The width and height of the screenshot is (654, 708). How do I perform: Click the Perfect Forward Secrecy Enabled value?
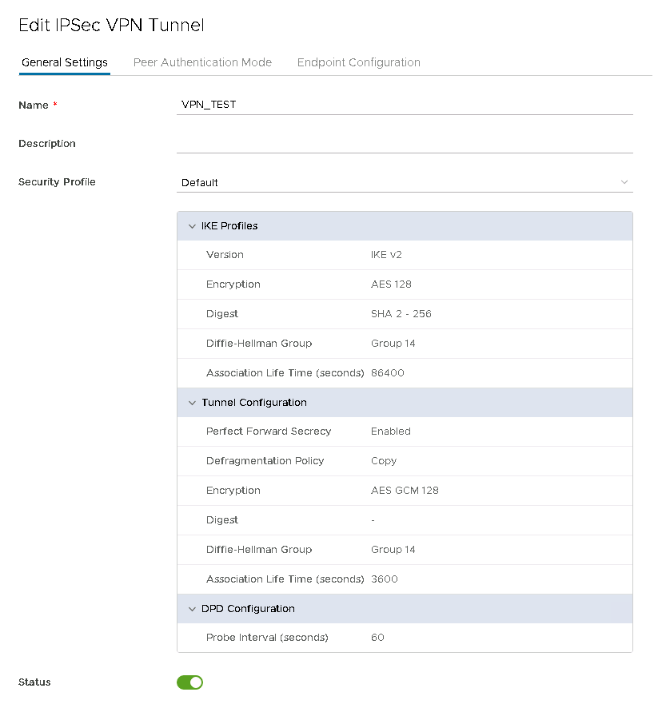tap(390, 432)
